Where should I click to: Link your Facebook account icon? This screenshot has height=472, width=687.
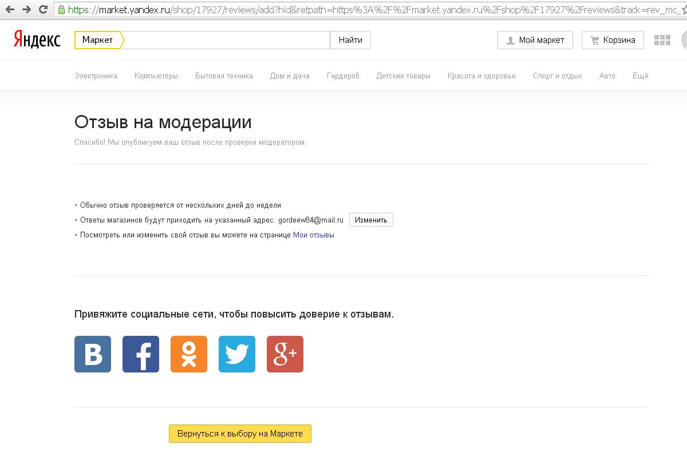pyautogui.click(x=141, y=354)
